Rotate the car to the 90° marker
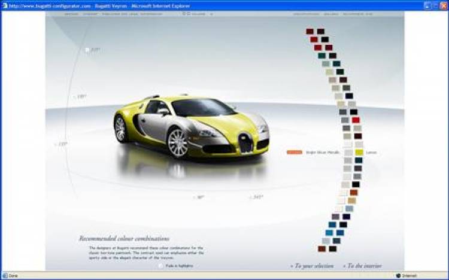Image resolution: width=449 pixels, height=280 pixels. (x=198, y=197)
